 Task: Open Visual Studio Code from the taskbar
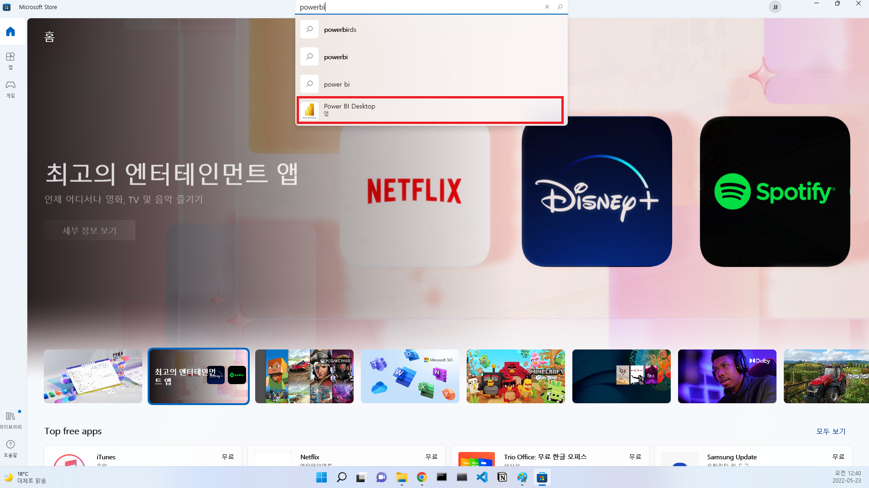[x=482, y=477]
